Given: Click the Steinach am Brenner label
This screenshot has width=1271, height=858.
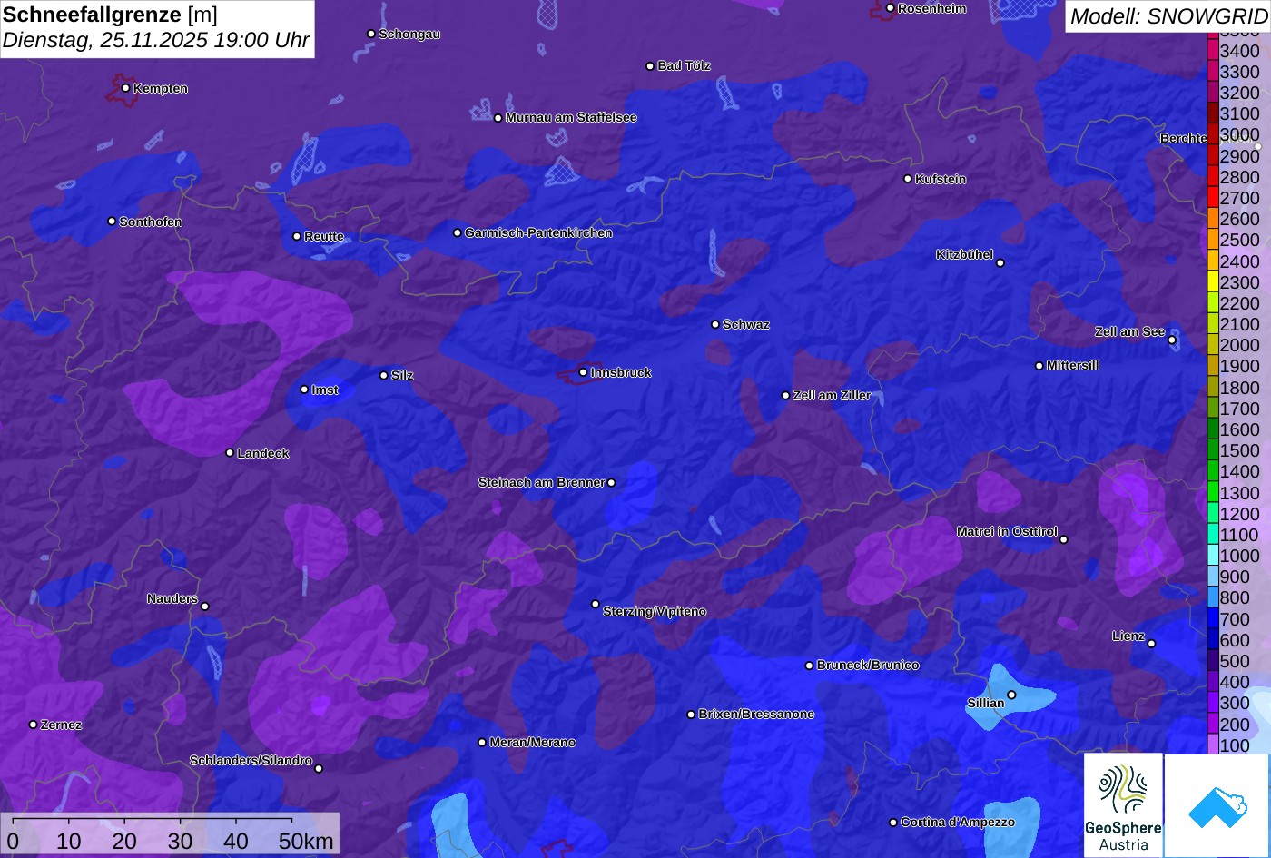Looking at the screenshot, I should [x=541, y=483].
